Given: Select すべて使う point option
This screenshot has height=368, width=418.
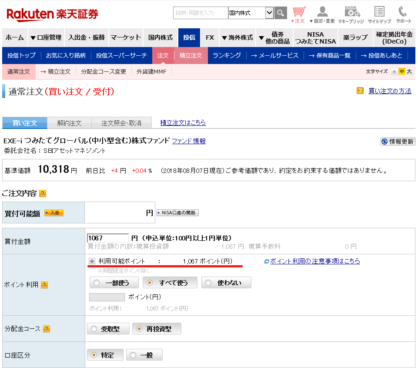Looking at the screenshot, I should (170, 283).
